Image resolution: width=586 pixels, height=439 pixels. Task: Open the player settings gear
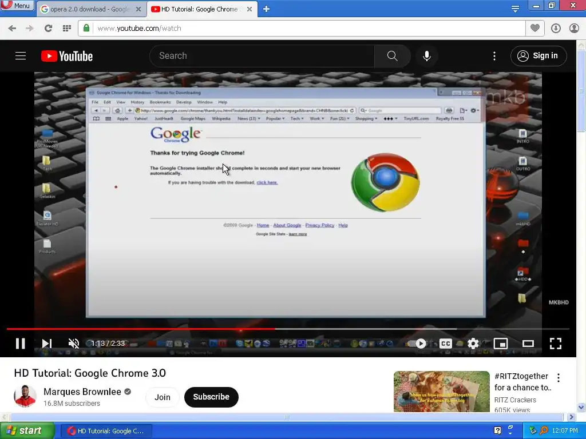[x=473, y=344]
